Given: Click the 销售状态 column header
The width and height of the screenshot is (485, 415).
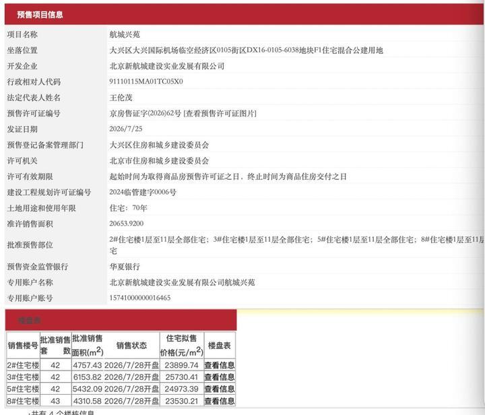Looking at the screenshot, I should pyautogui.click(x=131, y=346).
